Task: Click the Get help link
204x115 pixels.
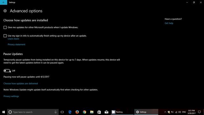Action: [x=169, y=23]
